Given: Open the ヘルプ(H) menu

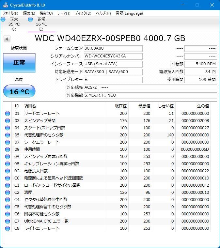Looking at the screenshot, I should (103, 13).
